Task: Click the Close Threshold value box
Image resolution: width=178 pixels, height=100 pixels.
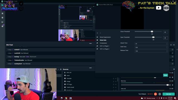Action: [165, 32]
